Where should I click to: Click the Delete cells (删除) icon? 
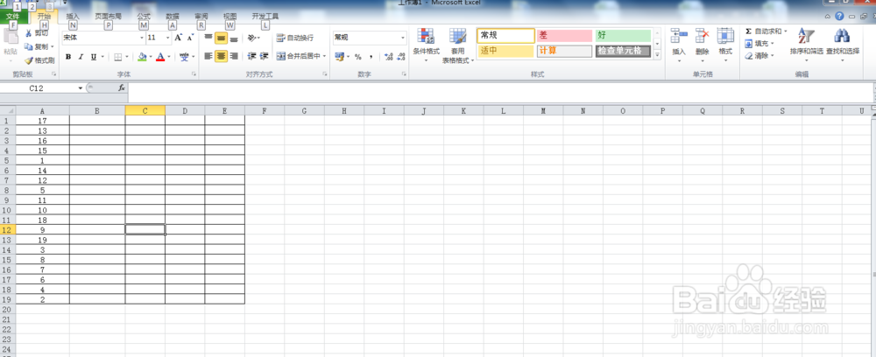pyautogui.click(x=703, y=36)
